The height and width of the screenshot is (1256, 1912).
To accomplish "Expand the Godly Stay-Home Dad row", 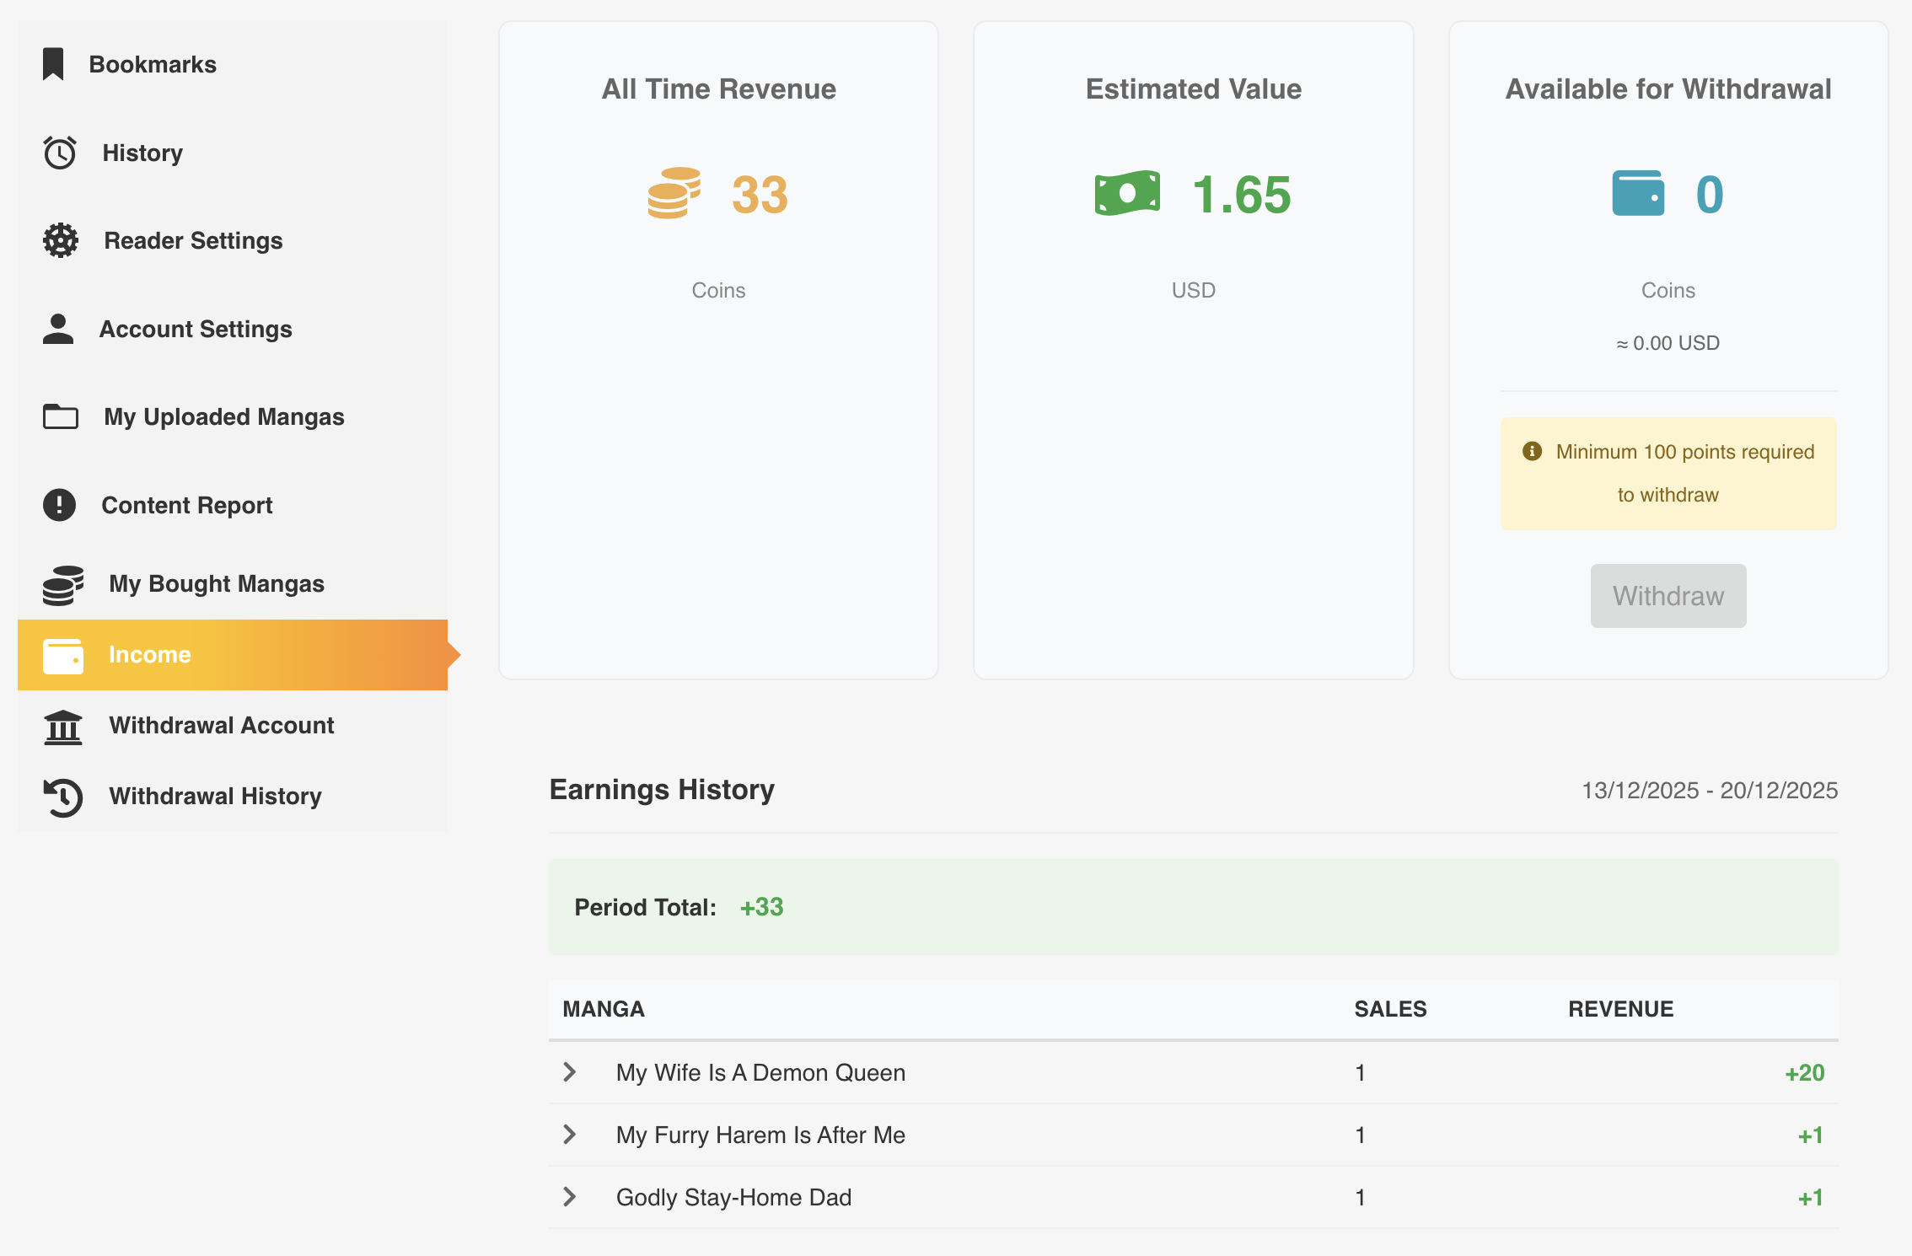I will pyautogui.click(x=569, y=1196).
